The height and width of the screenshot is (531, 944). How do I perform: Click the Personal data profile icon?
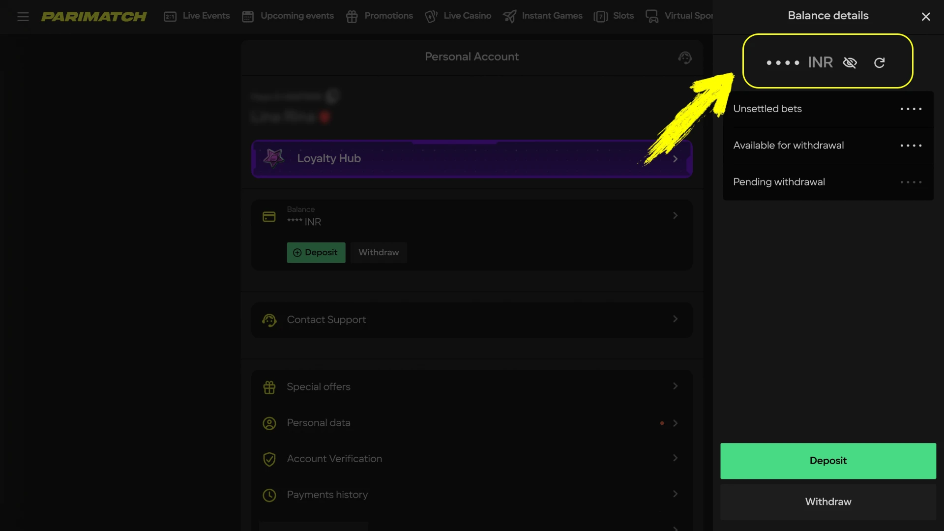coord(269,423)
